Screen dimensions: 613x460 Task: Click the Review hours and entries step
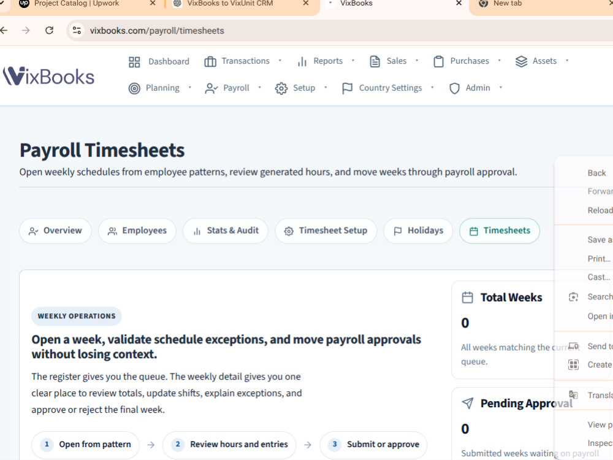tap(229, 445)
